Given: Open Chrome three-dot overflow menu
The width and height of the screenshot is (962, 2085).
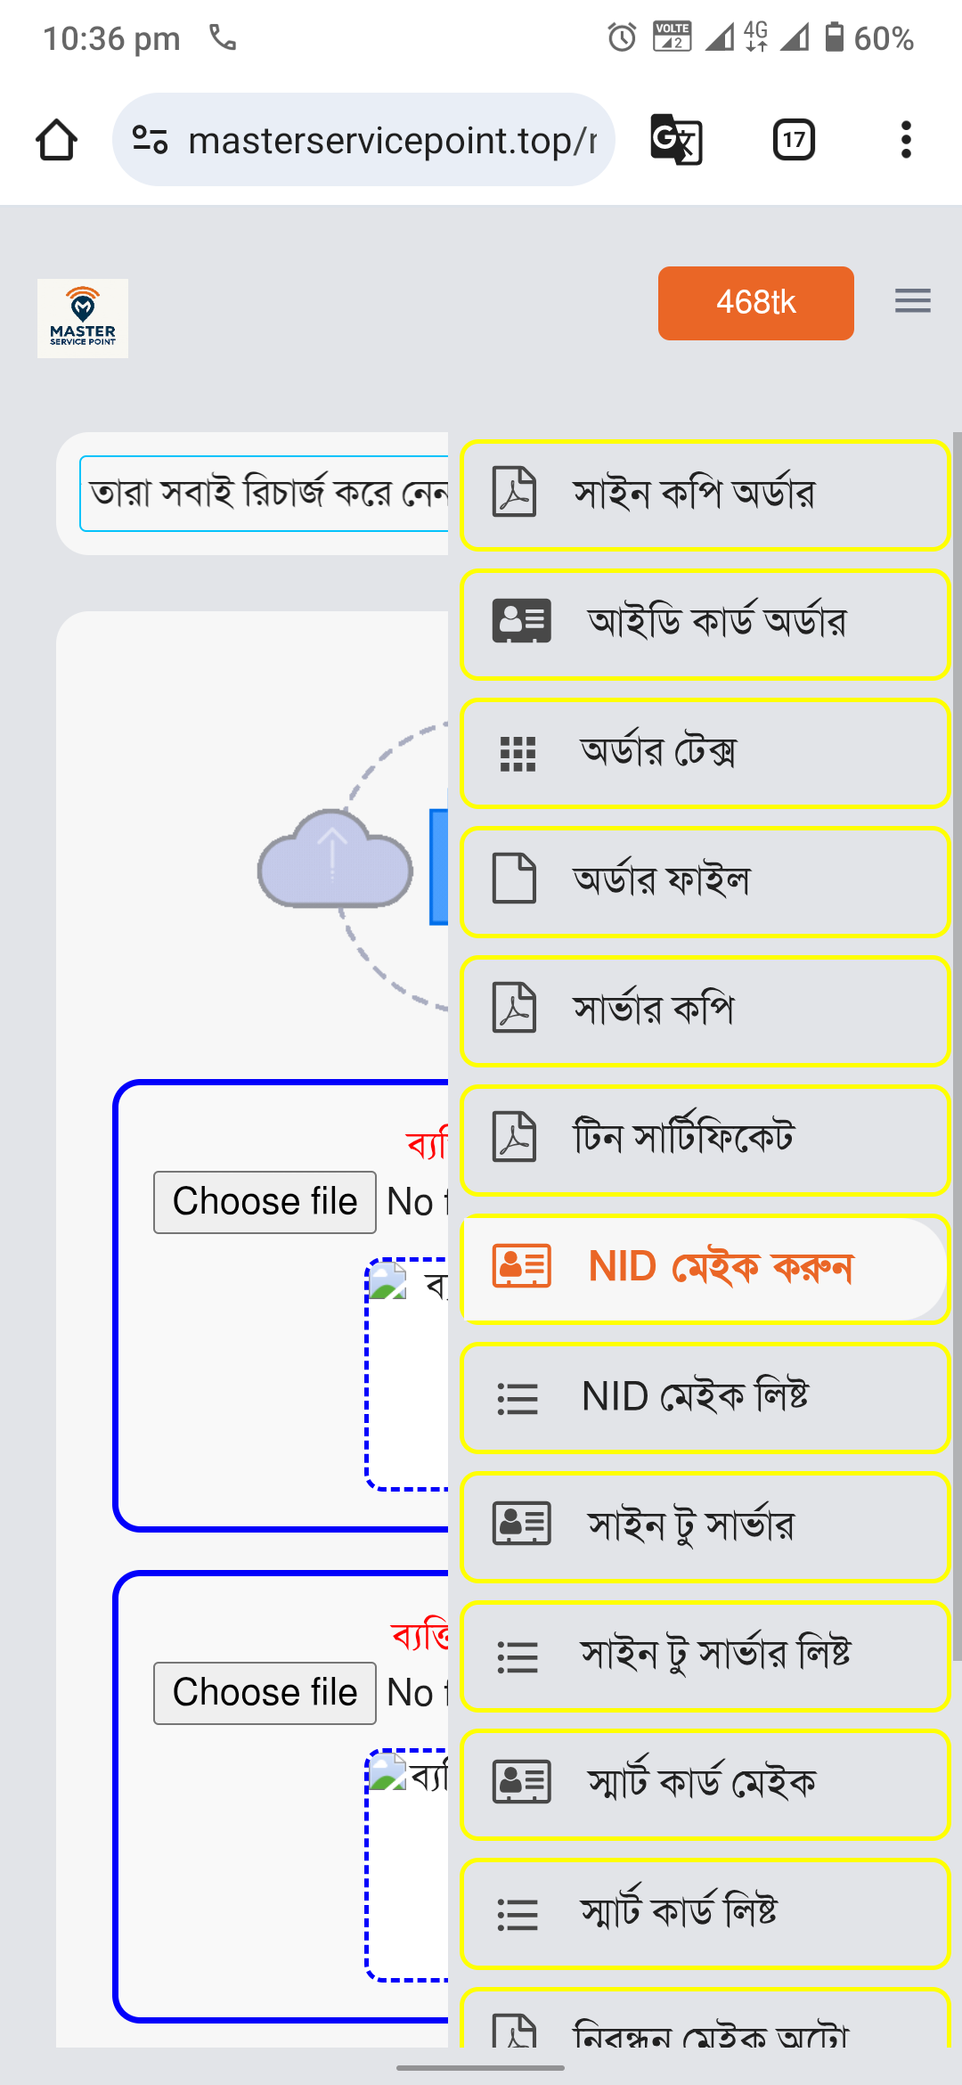Looking at the screenshot, I should (x=906, y=140).
